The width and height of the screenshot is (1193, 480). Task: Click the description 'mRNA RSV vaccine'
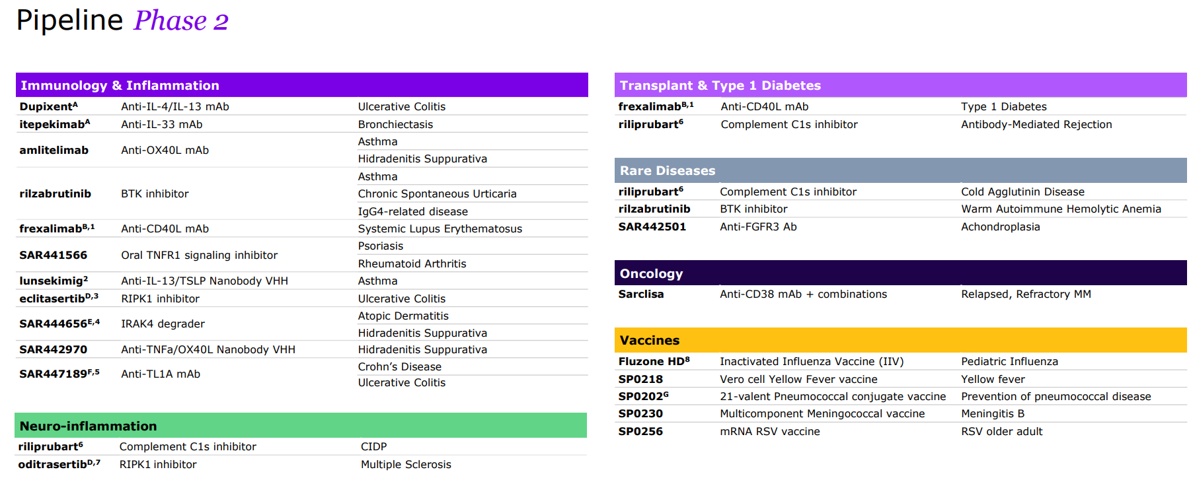click(770, 431)
